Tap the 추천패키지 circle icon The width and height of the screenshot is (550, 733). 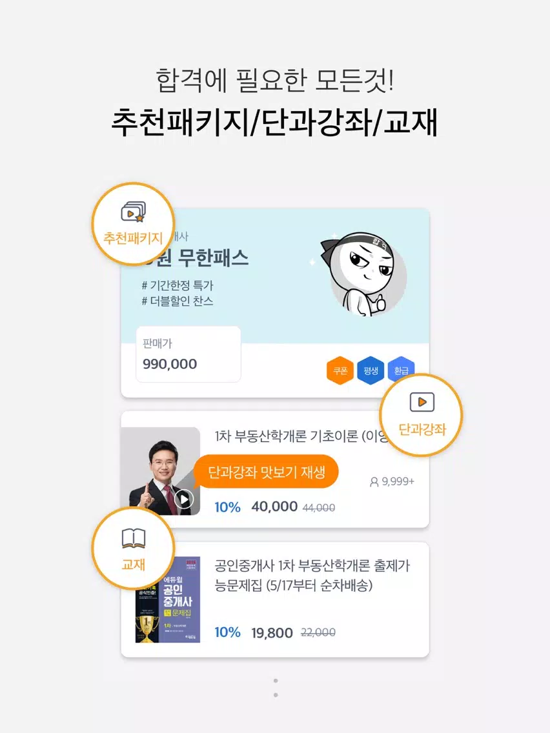click(x=133, y=223)
